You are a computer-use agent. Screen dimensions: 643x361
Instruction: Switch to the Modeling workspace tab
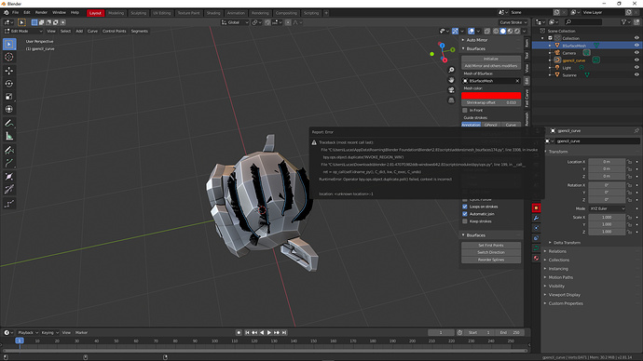(x=116, y=13)
